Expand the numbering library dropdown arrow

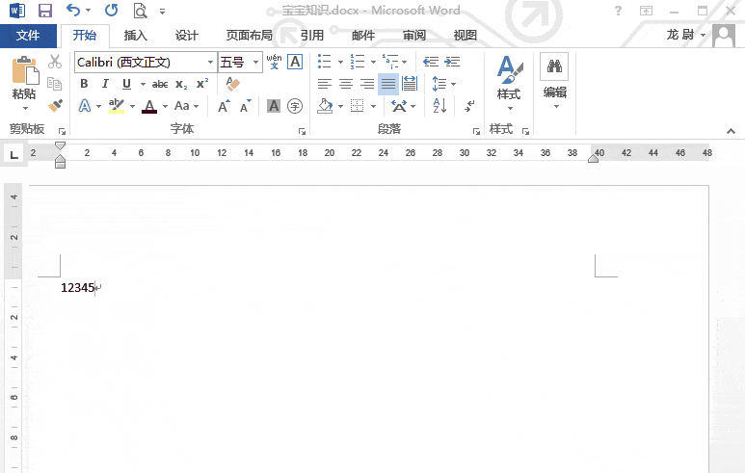click(x=373, y=62)
